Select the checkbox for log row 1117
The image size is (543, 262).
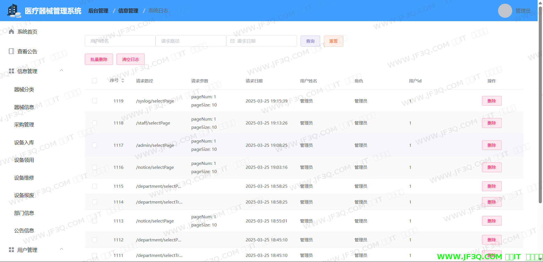94,145
